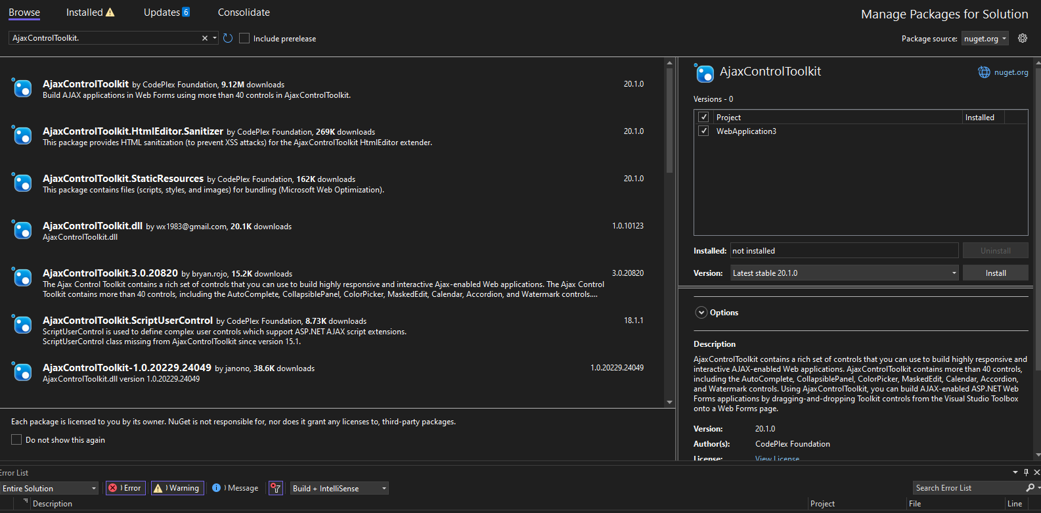Open the Error List window options arrow

1015,472
